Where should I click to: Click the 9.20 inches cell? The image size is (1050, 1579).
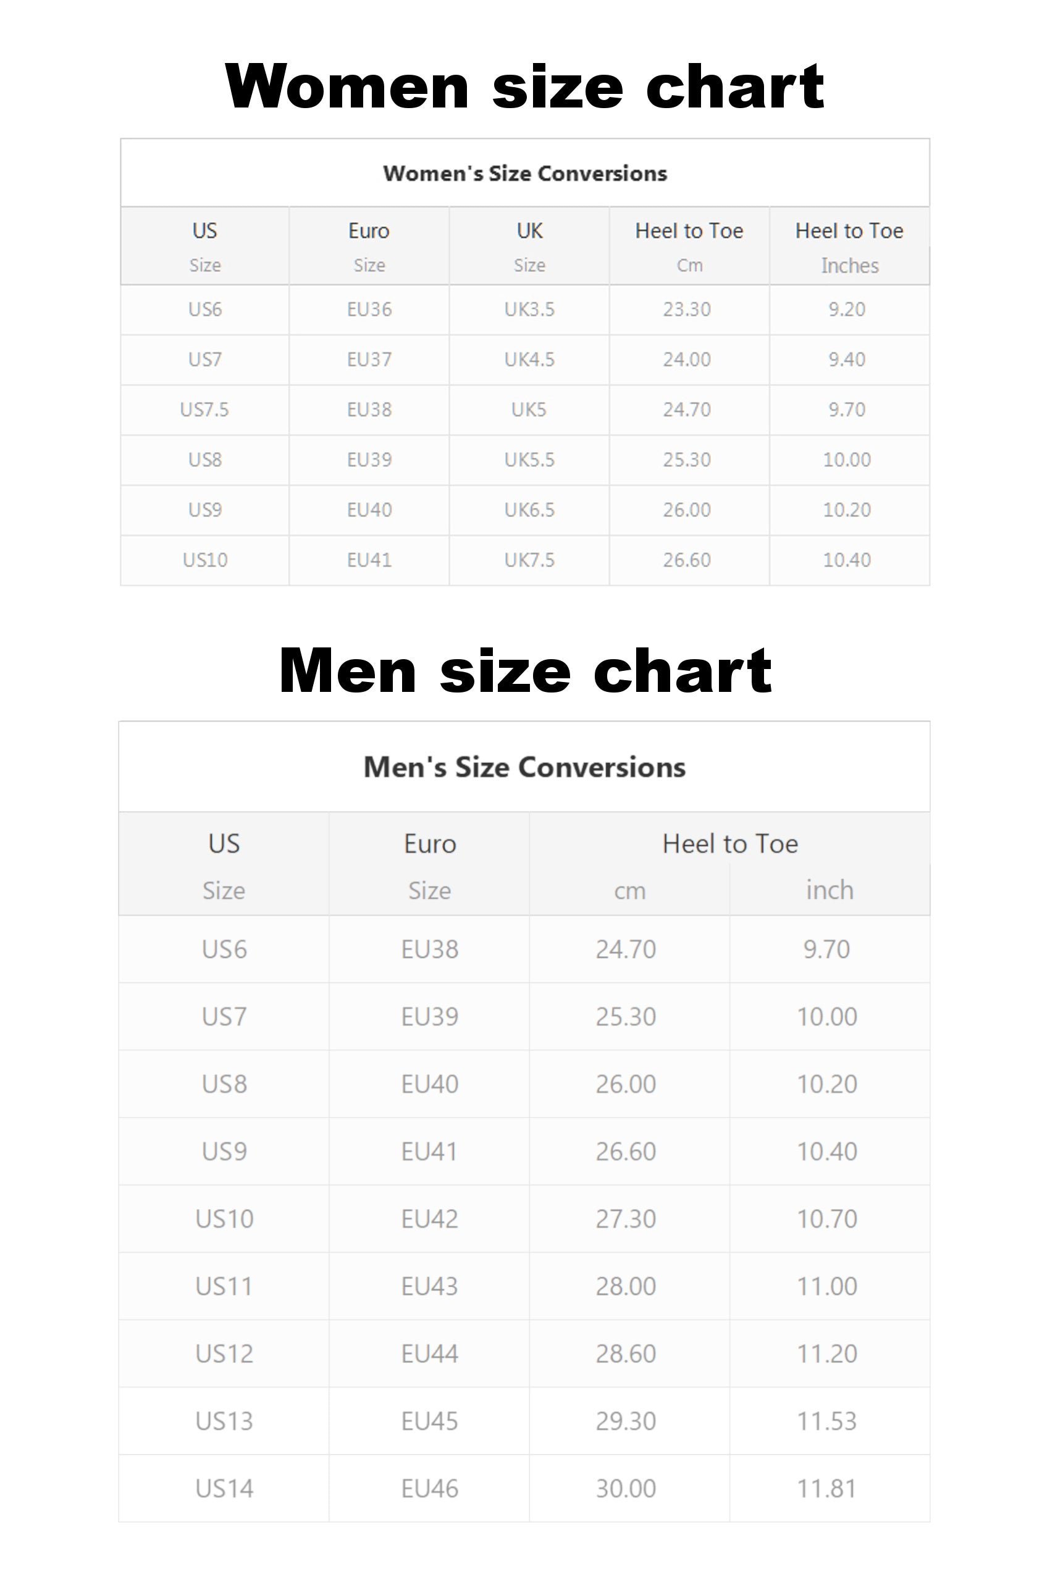[847, 309]
